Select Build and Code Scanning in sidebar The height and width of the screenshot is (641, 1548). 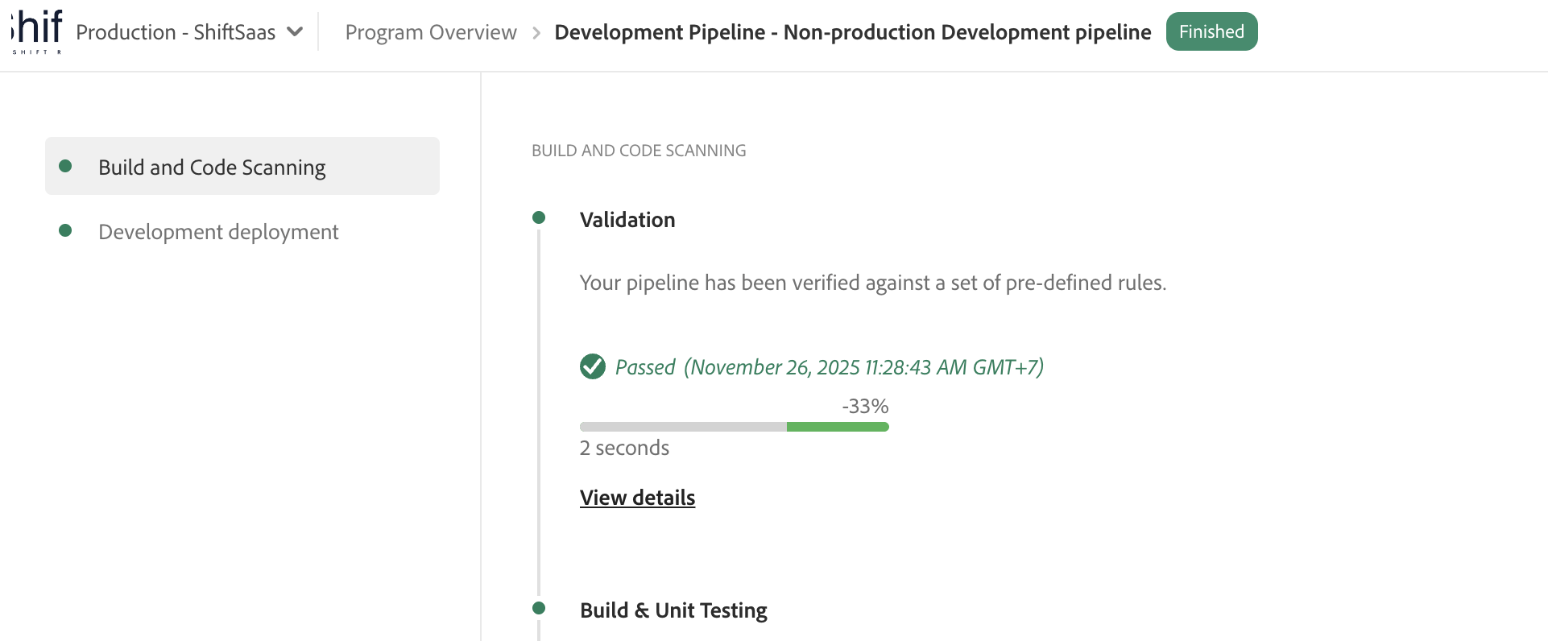(x=212, y=167)
